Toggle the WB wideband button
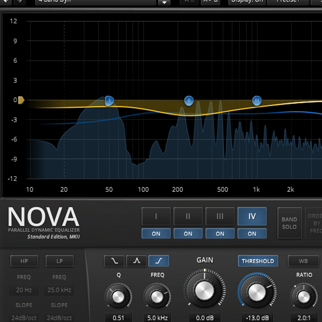Viewport: 322px width, 322px height. [x=303, y=261]
